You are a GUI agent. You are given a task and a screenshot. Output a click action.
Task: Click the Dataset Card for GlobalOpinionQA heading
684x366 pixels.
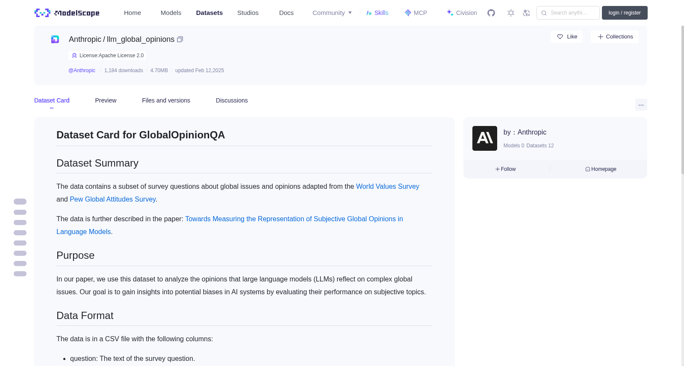[141, 135]
